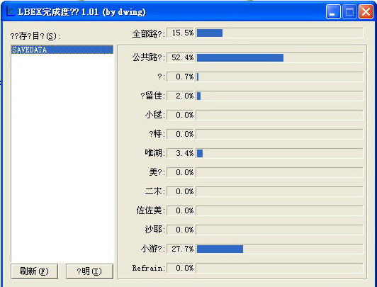Click the 全部路 15.5% progress bar
377x287 pixels.
[279, 33]
